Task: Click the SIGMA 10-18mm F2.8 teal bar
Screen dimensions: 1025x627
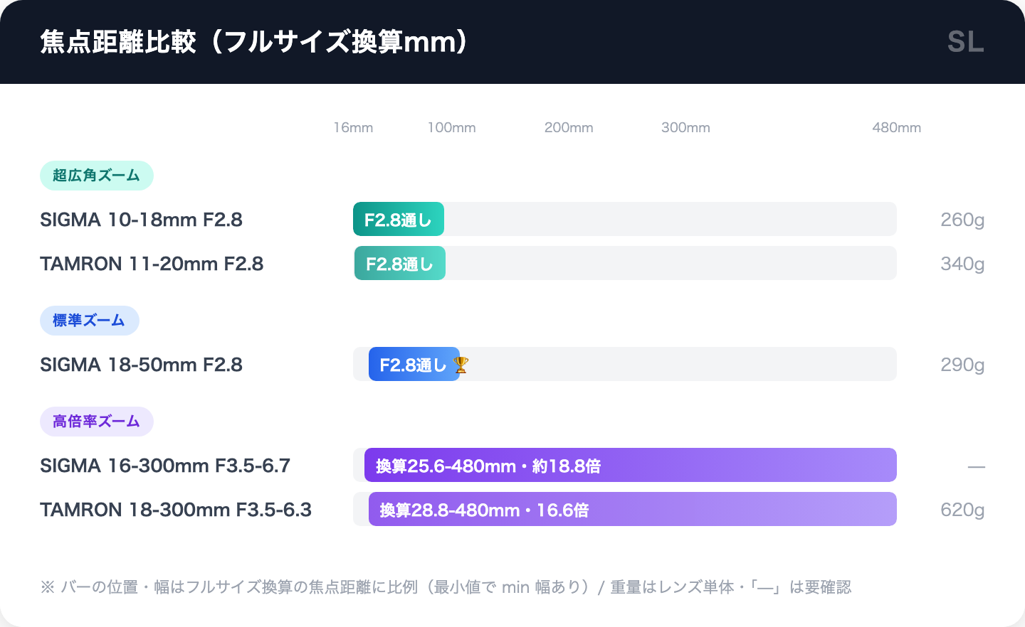Action: click(399, 219)
